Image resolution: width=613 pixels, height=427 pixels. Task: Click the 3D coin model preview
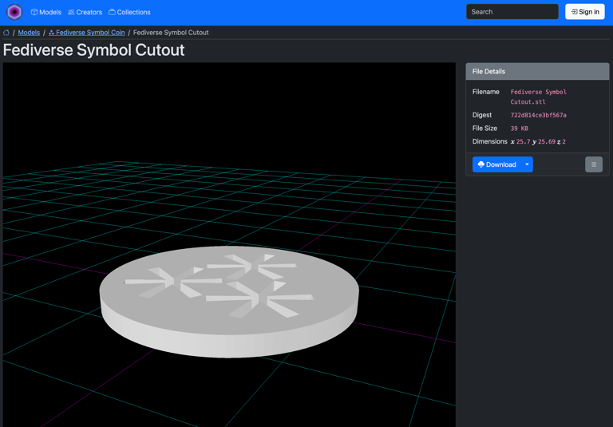point(229,301)
